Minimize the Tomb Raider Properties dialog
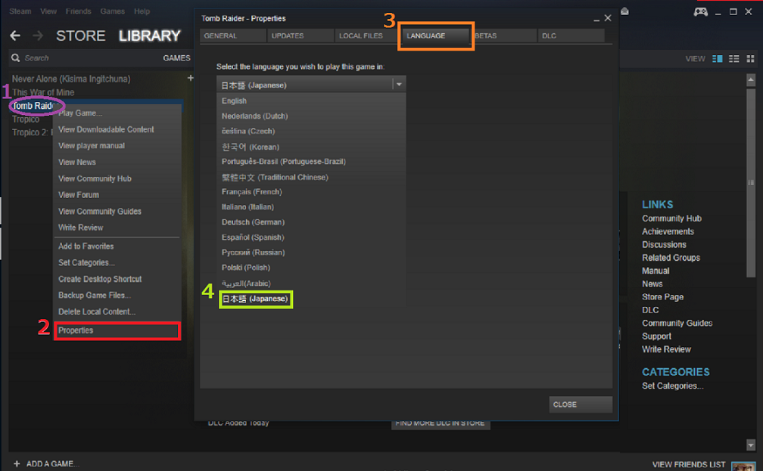Image resolution: width=763 pixels, height=471 pixels. [x=596, y=18]
